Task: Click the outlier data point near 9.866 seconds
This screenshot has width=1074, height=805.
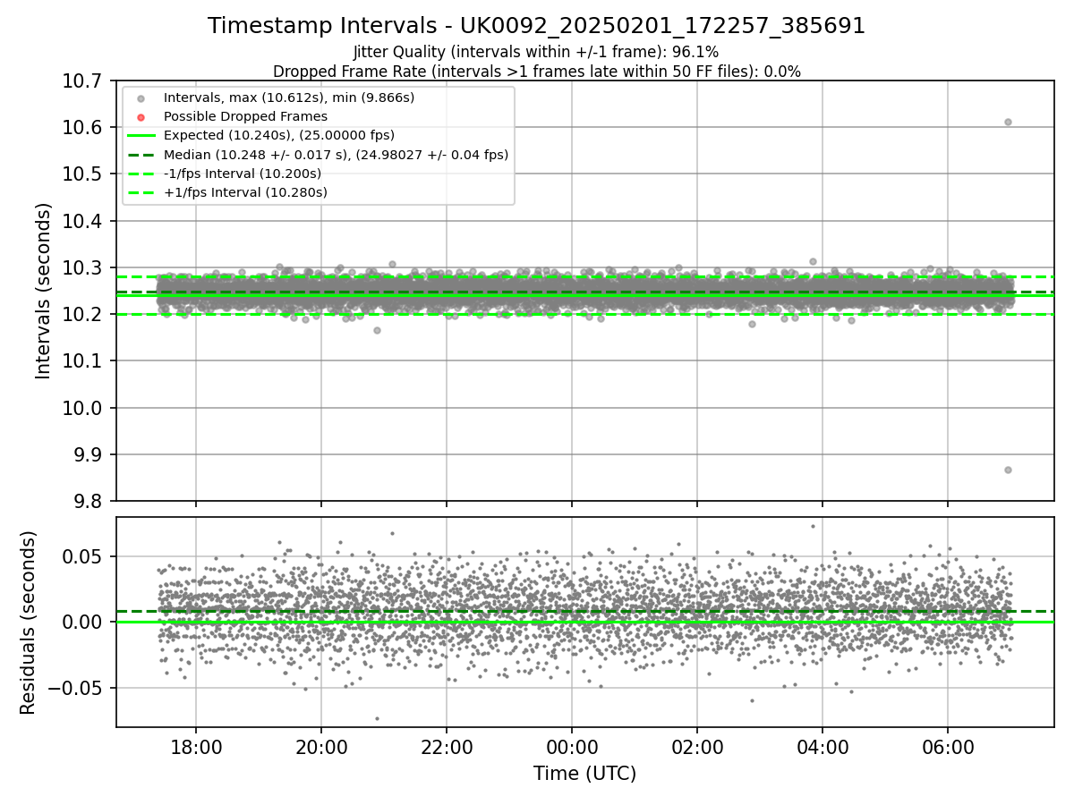Action: [1008, 470]
